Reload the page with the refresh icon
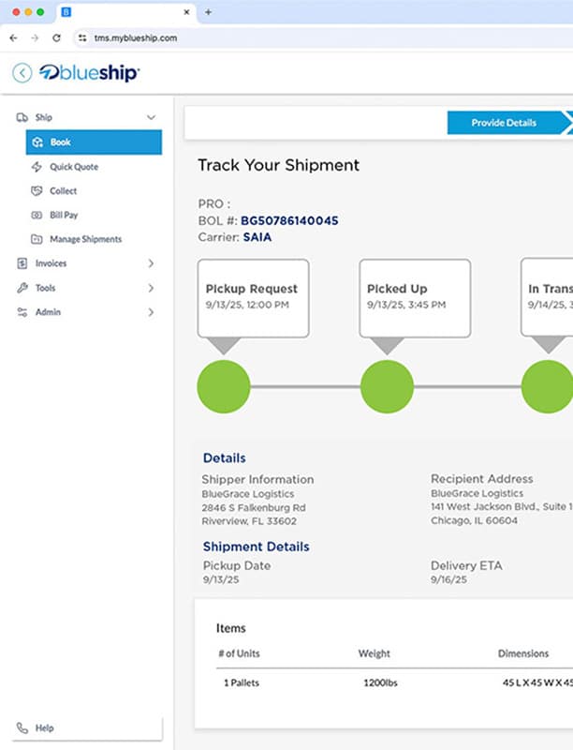 point(56,37)
